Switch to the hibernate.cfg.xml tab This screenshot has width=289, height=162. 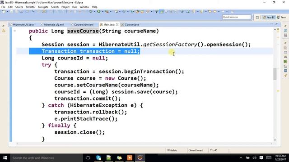[x=52, y=24]
